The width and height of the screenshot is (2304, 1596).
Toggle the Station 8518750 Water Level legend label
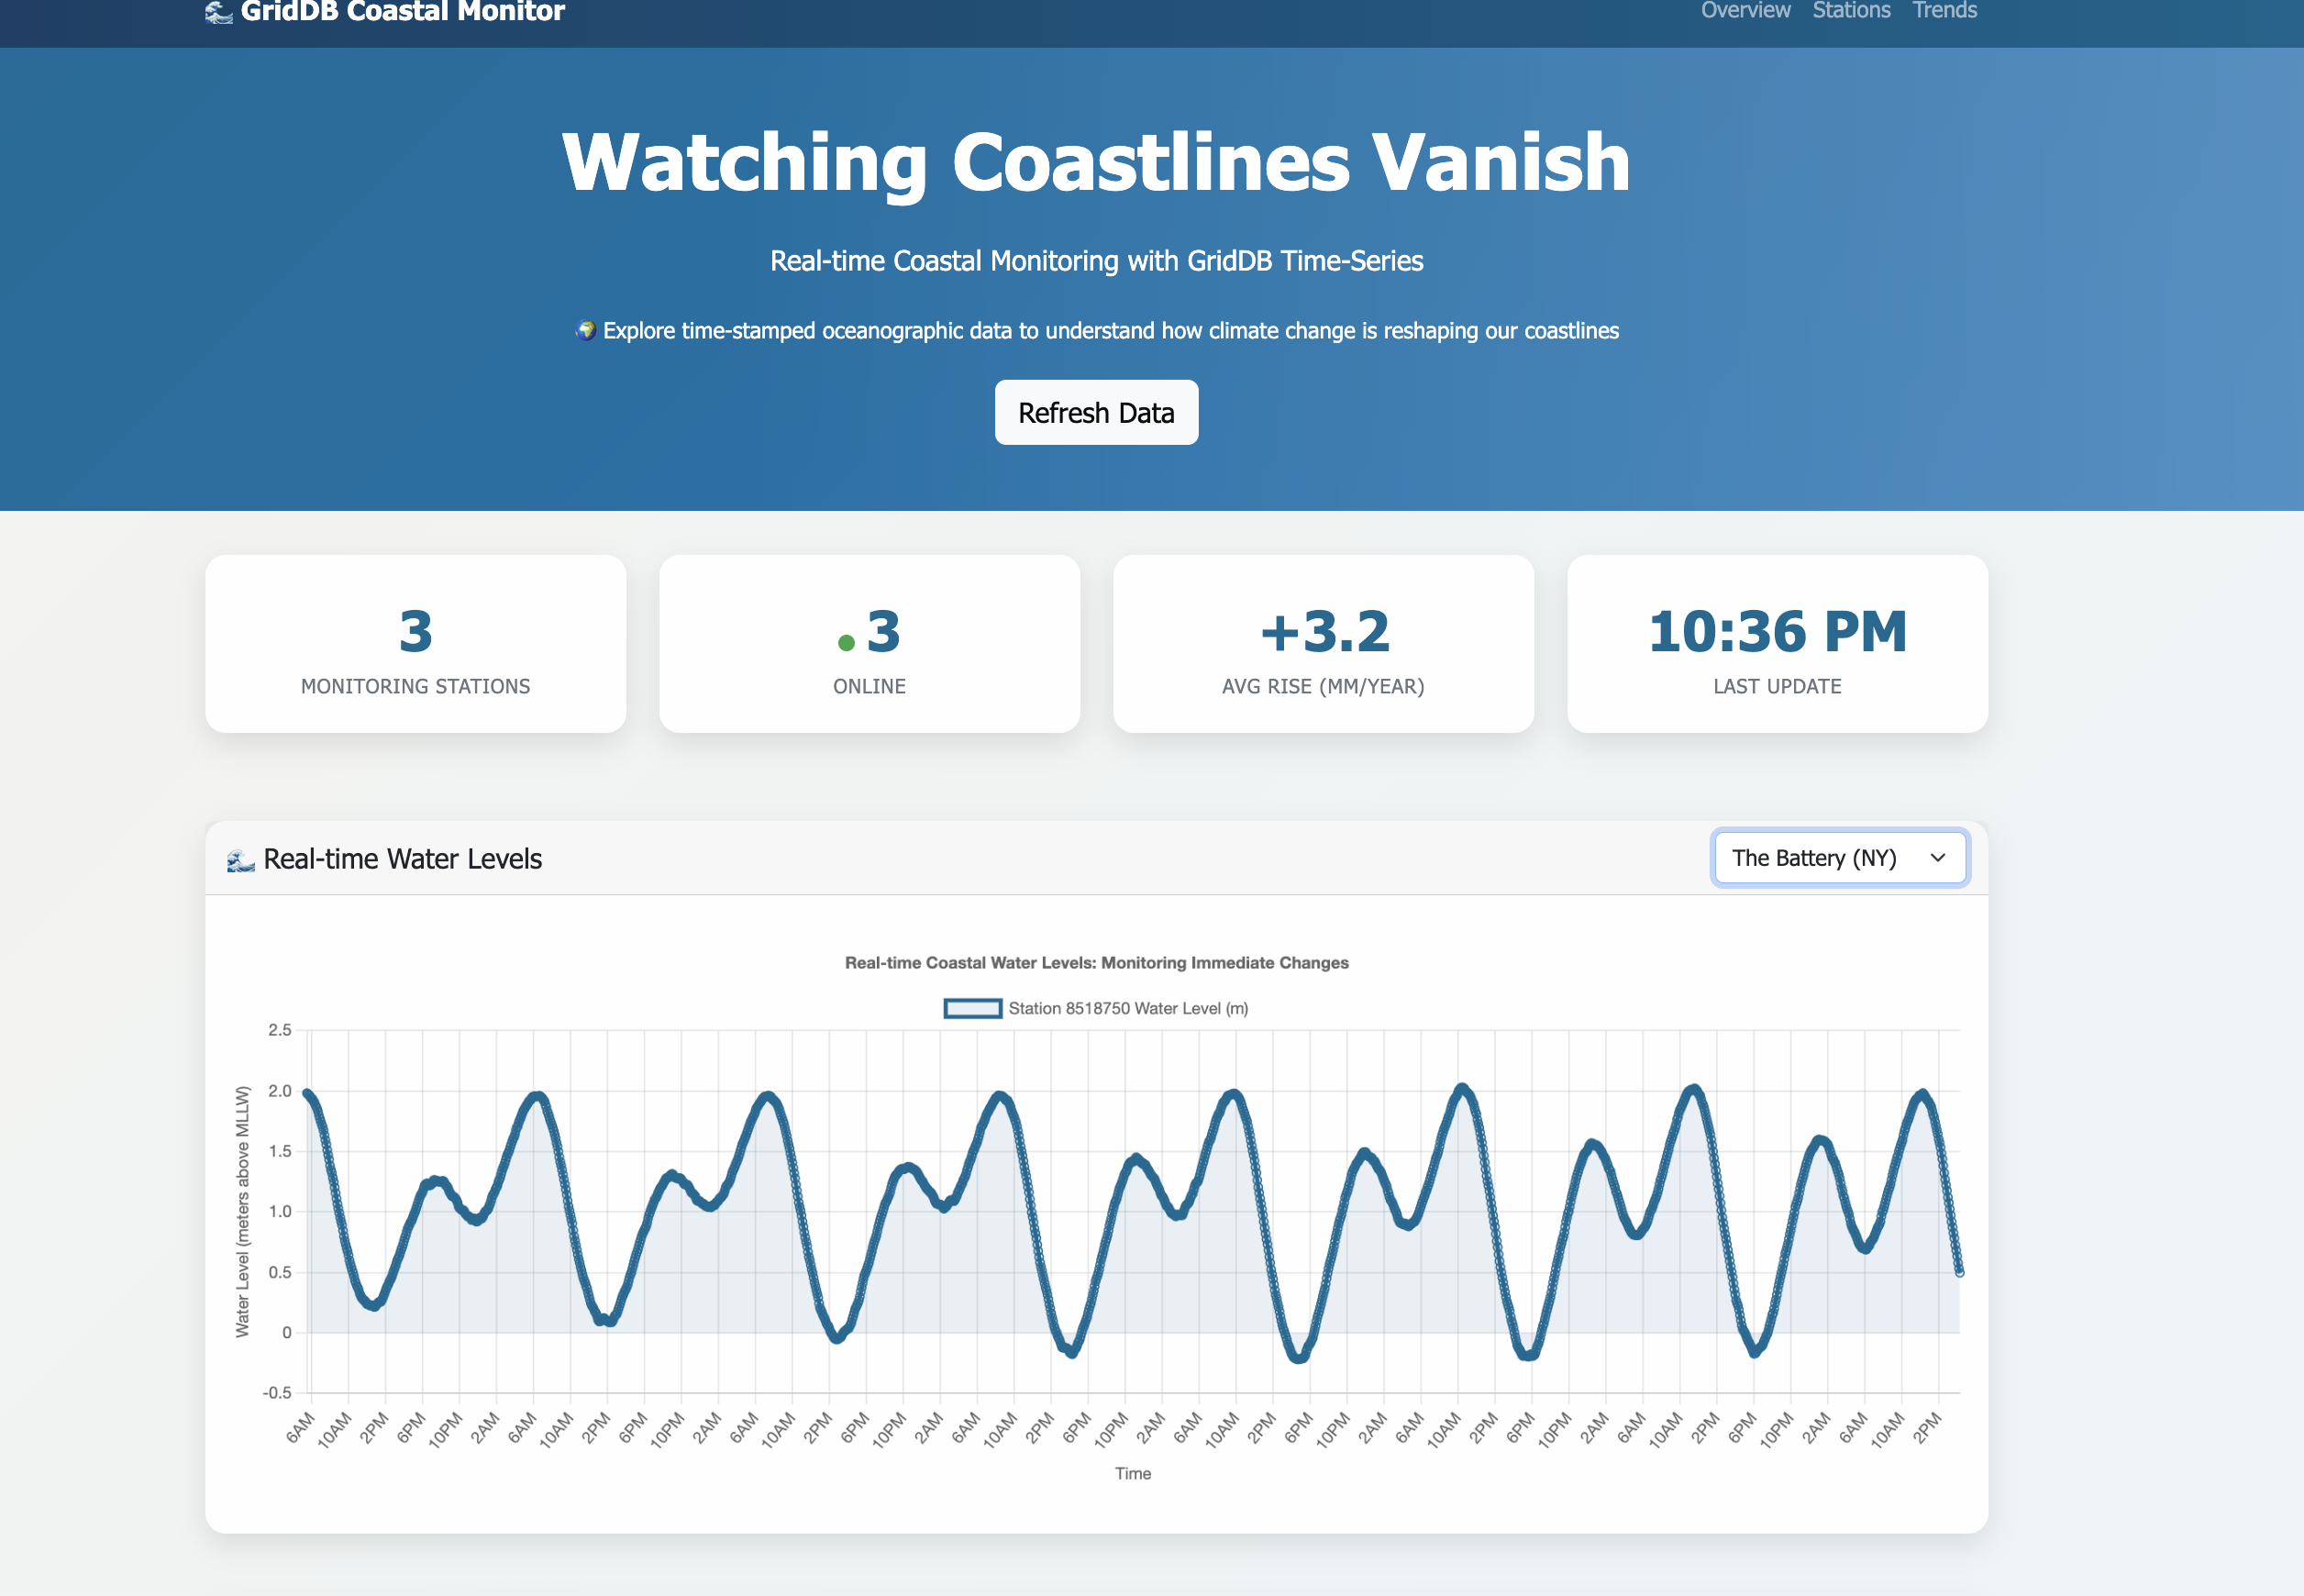pyautogui.click(x=1128, y=1008)
